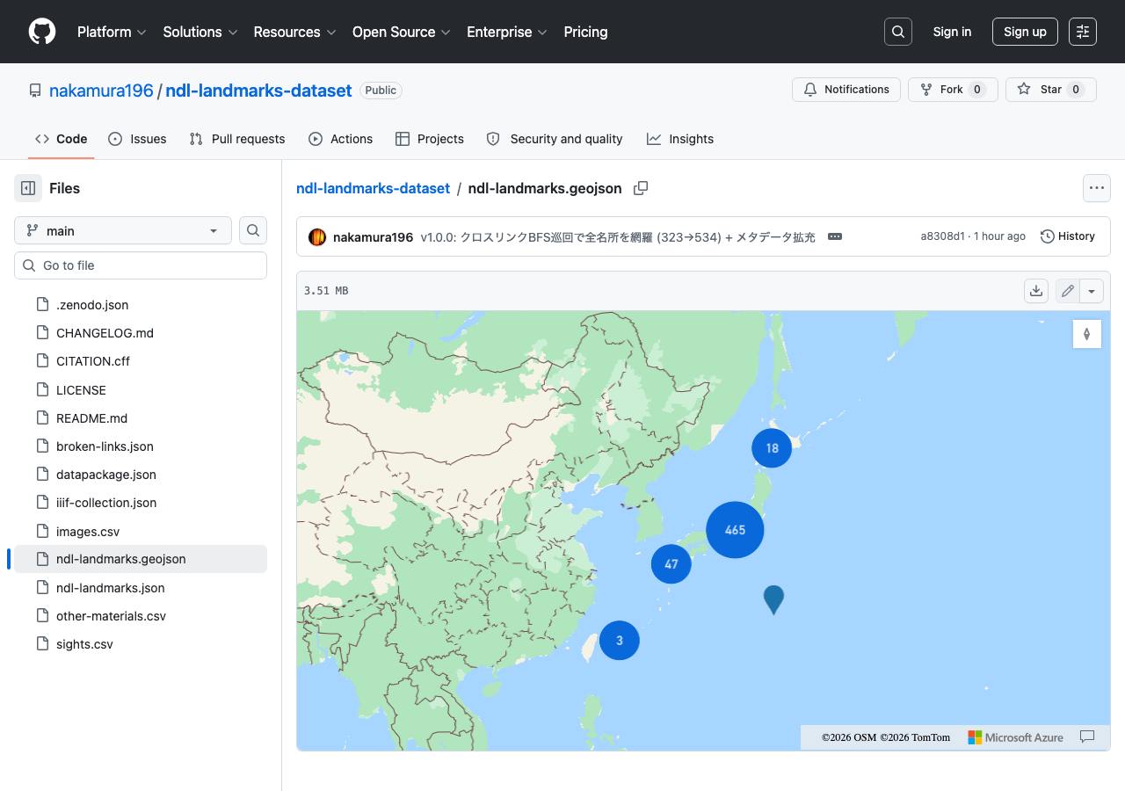This screenshot has width=1125, height=791.
Task: Open ndl-landmarks-dataset breadcrumb link
Action: (373, 188)
